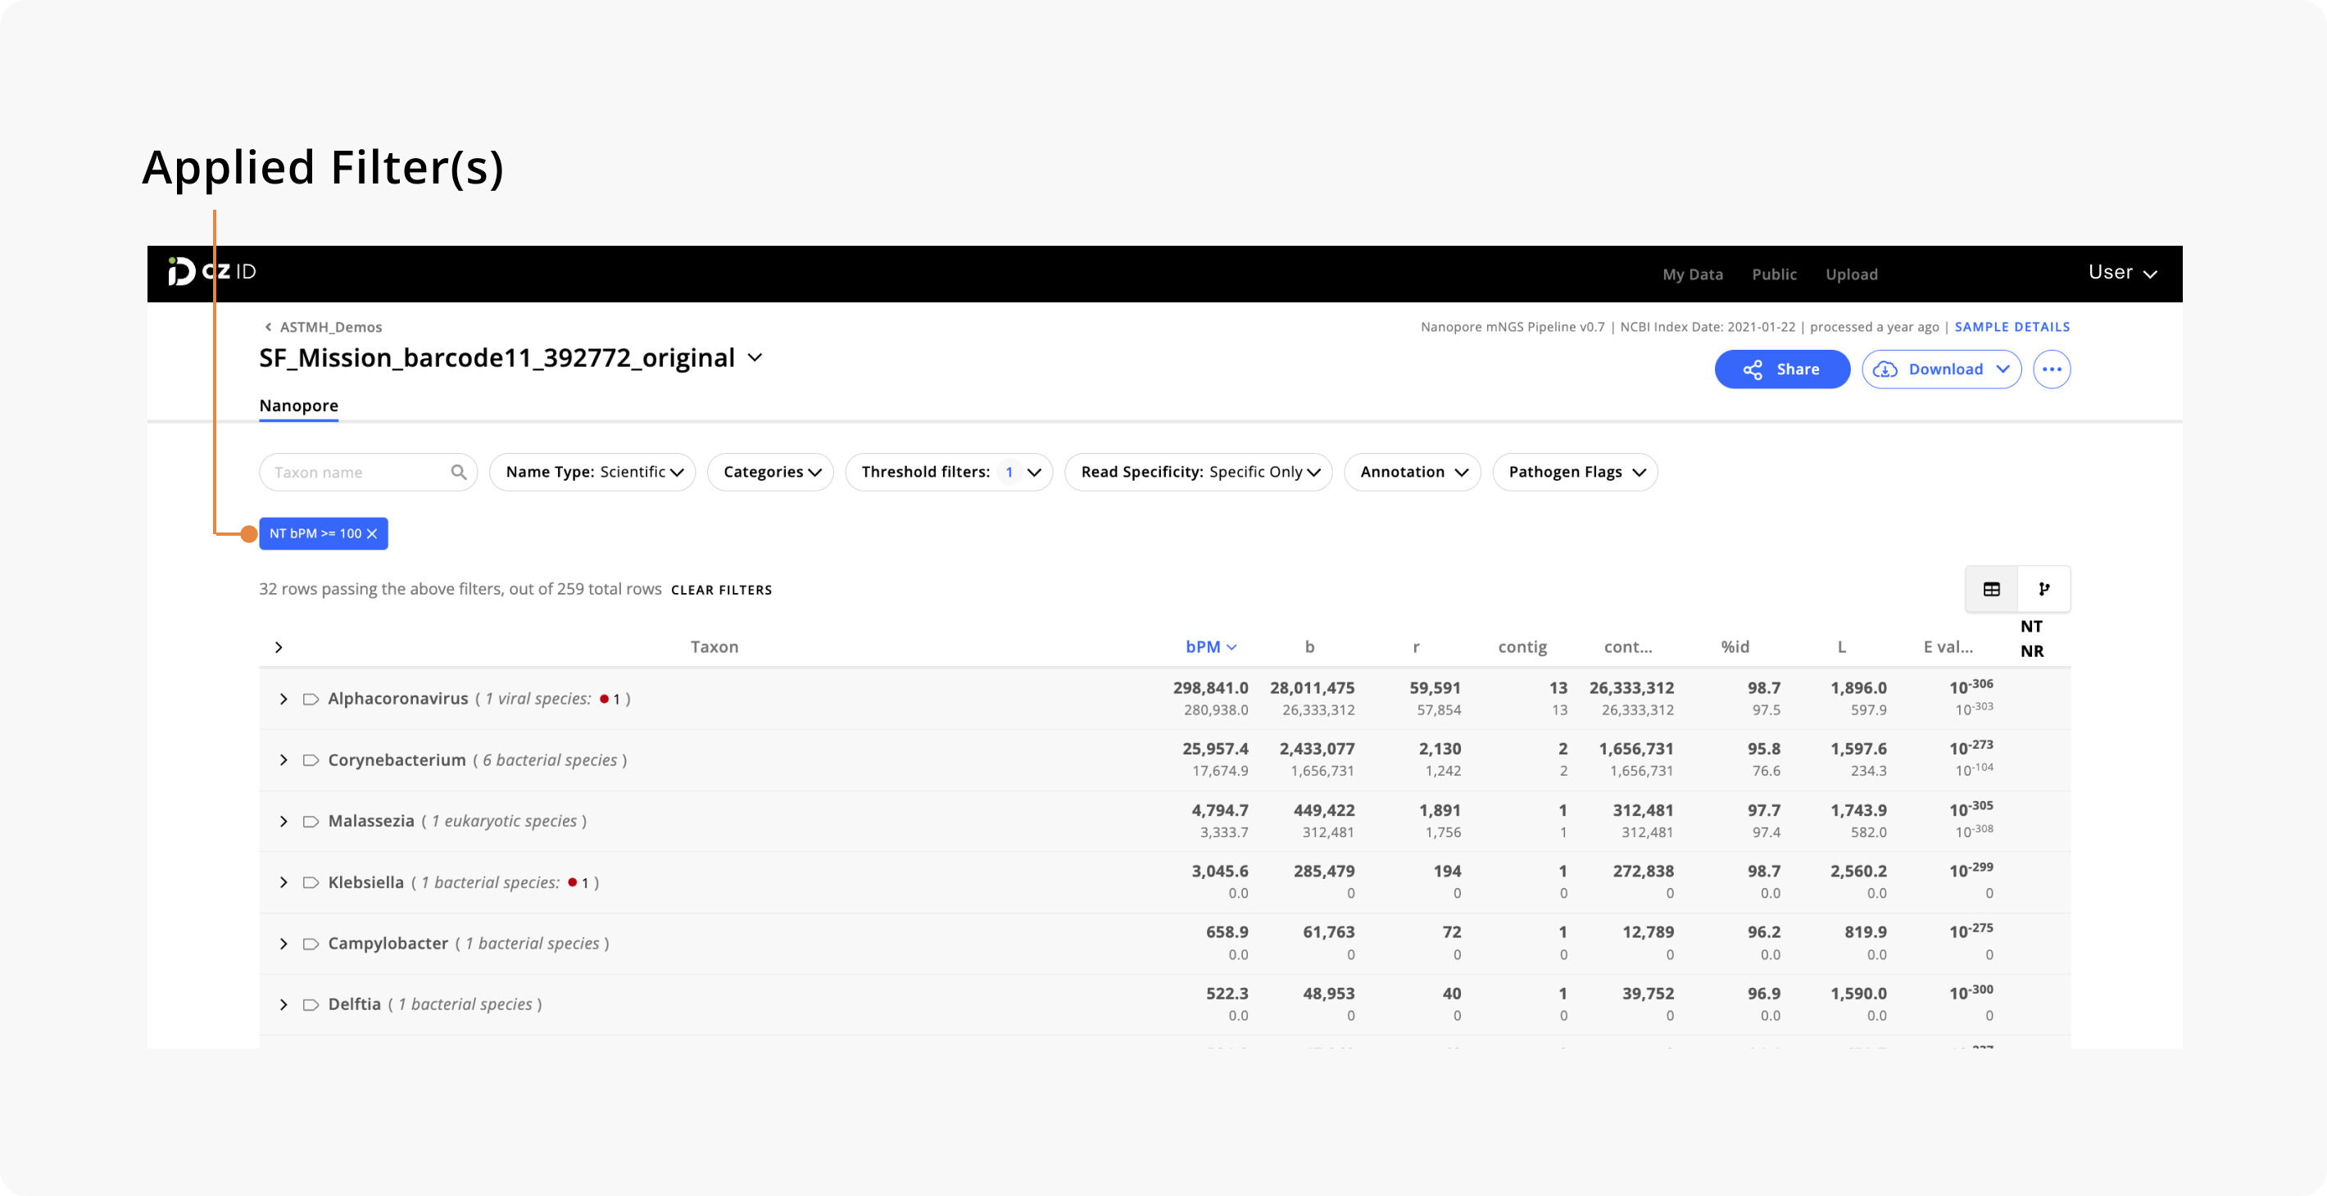Click the annotation tag icon for Delftia
Viewport: 2327px width, 1196px height.
click(311, 1004)
